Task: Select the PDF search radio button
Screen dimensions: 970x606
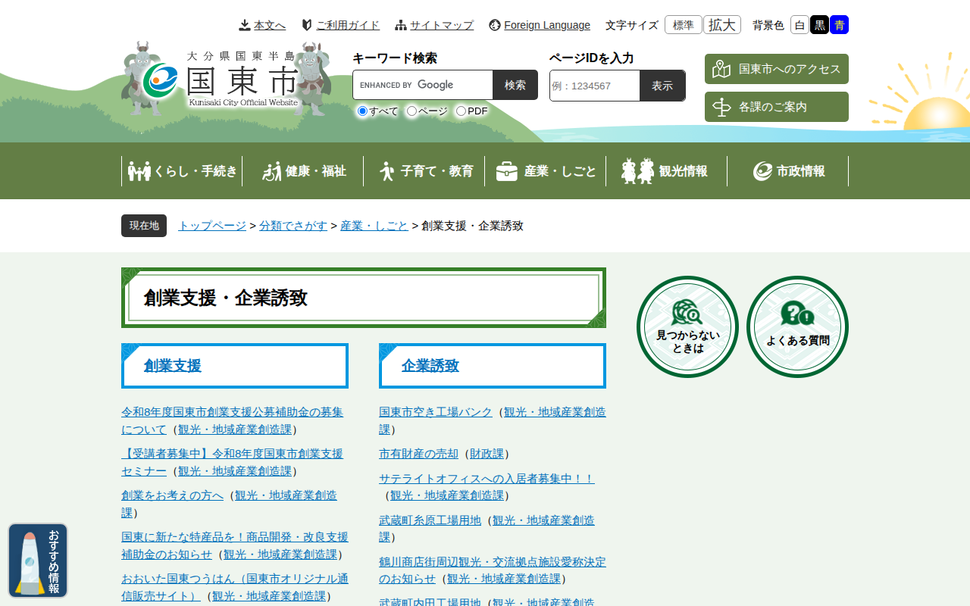Action: coord(461,111)
